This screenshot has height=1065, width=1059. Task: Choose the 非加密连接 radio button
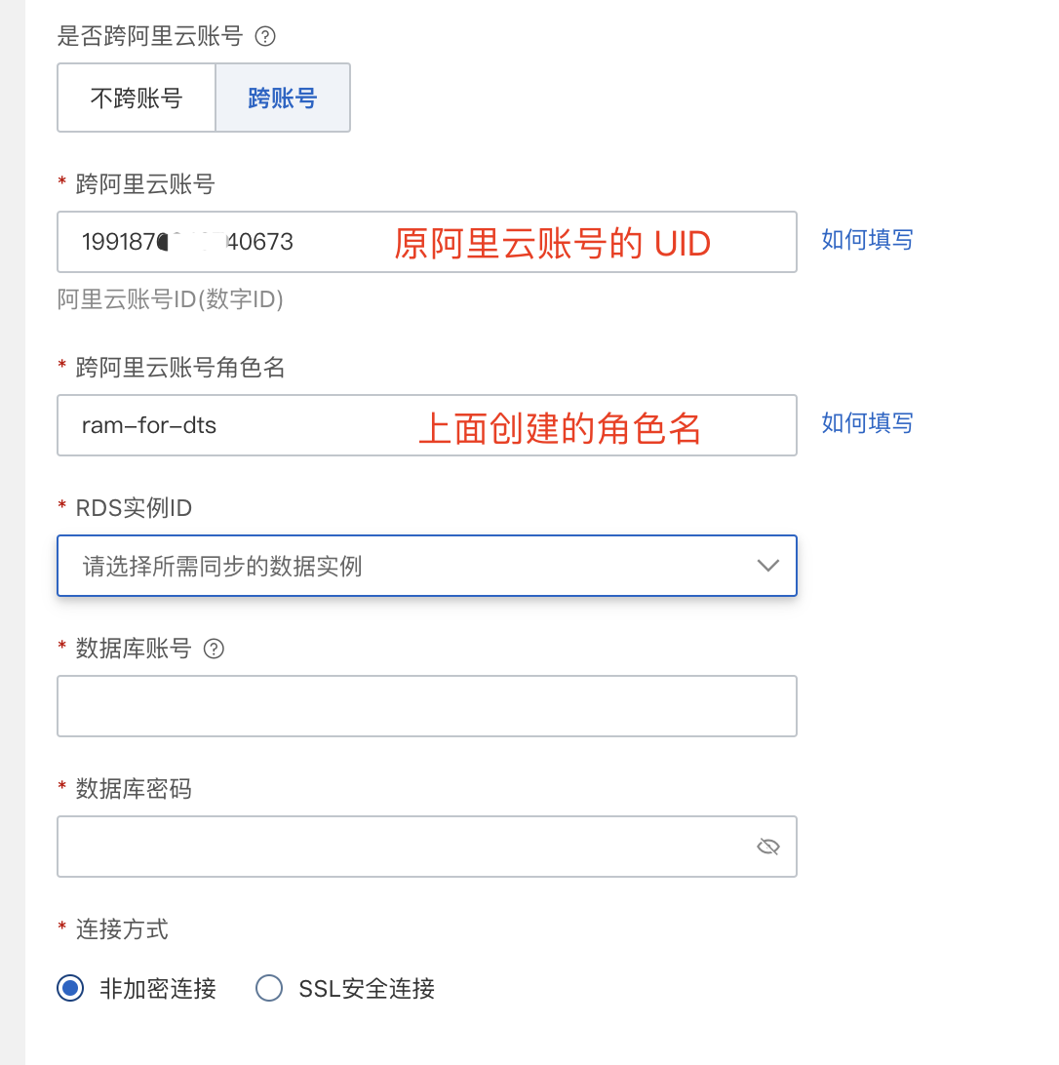tap(69, 988)
